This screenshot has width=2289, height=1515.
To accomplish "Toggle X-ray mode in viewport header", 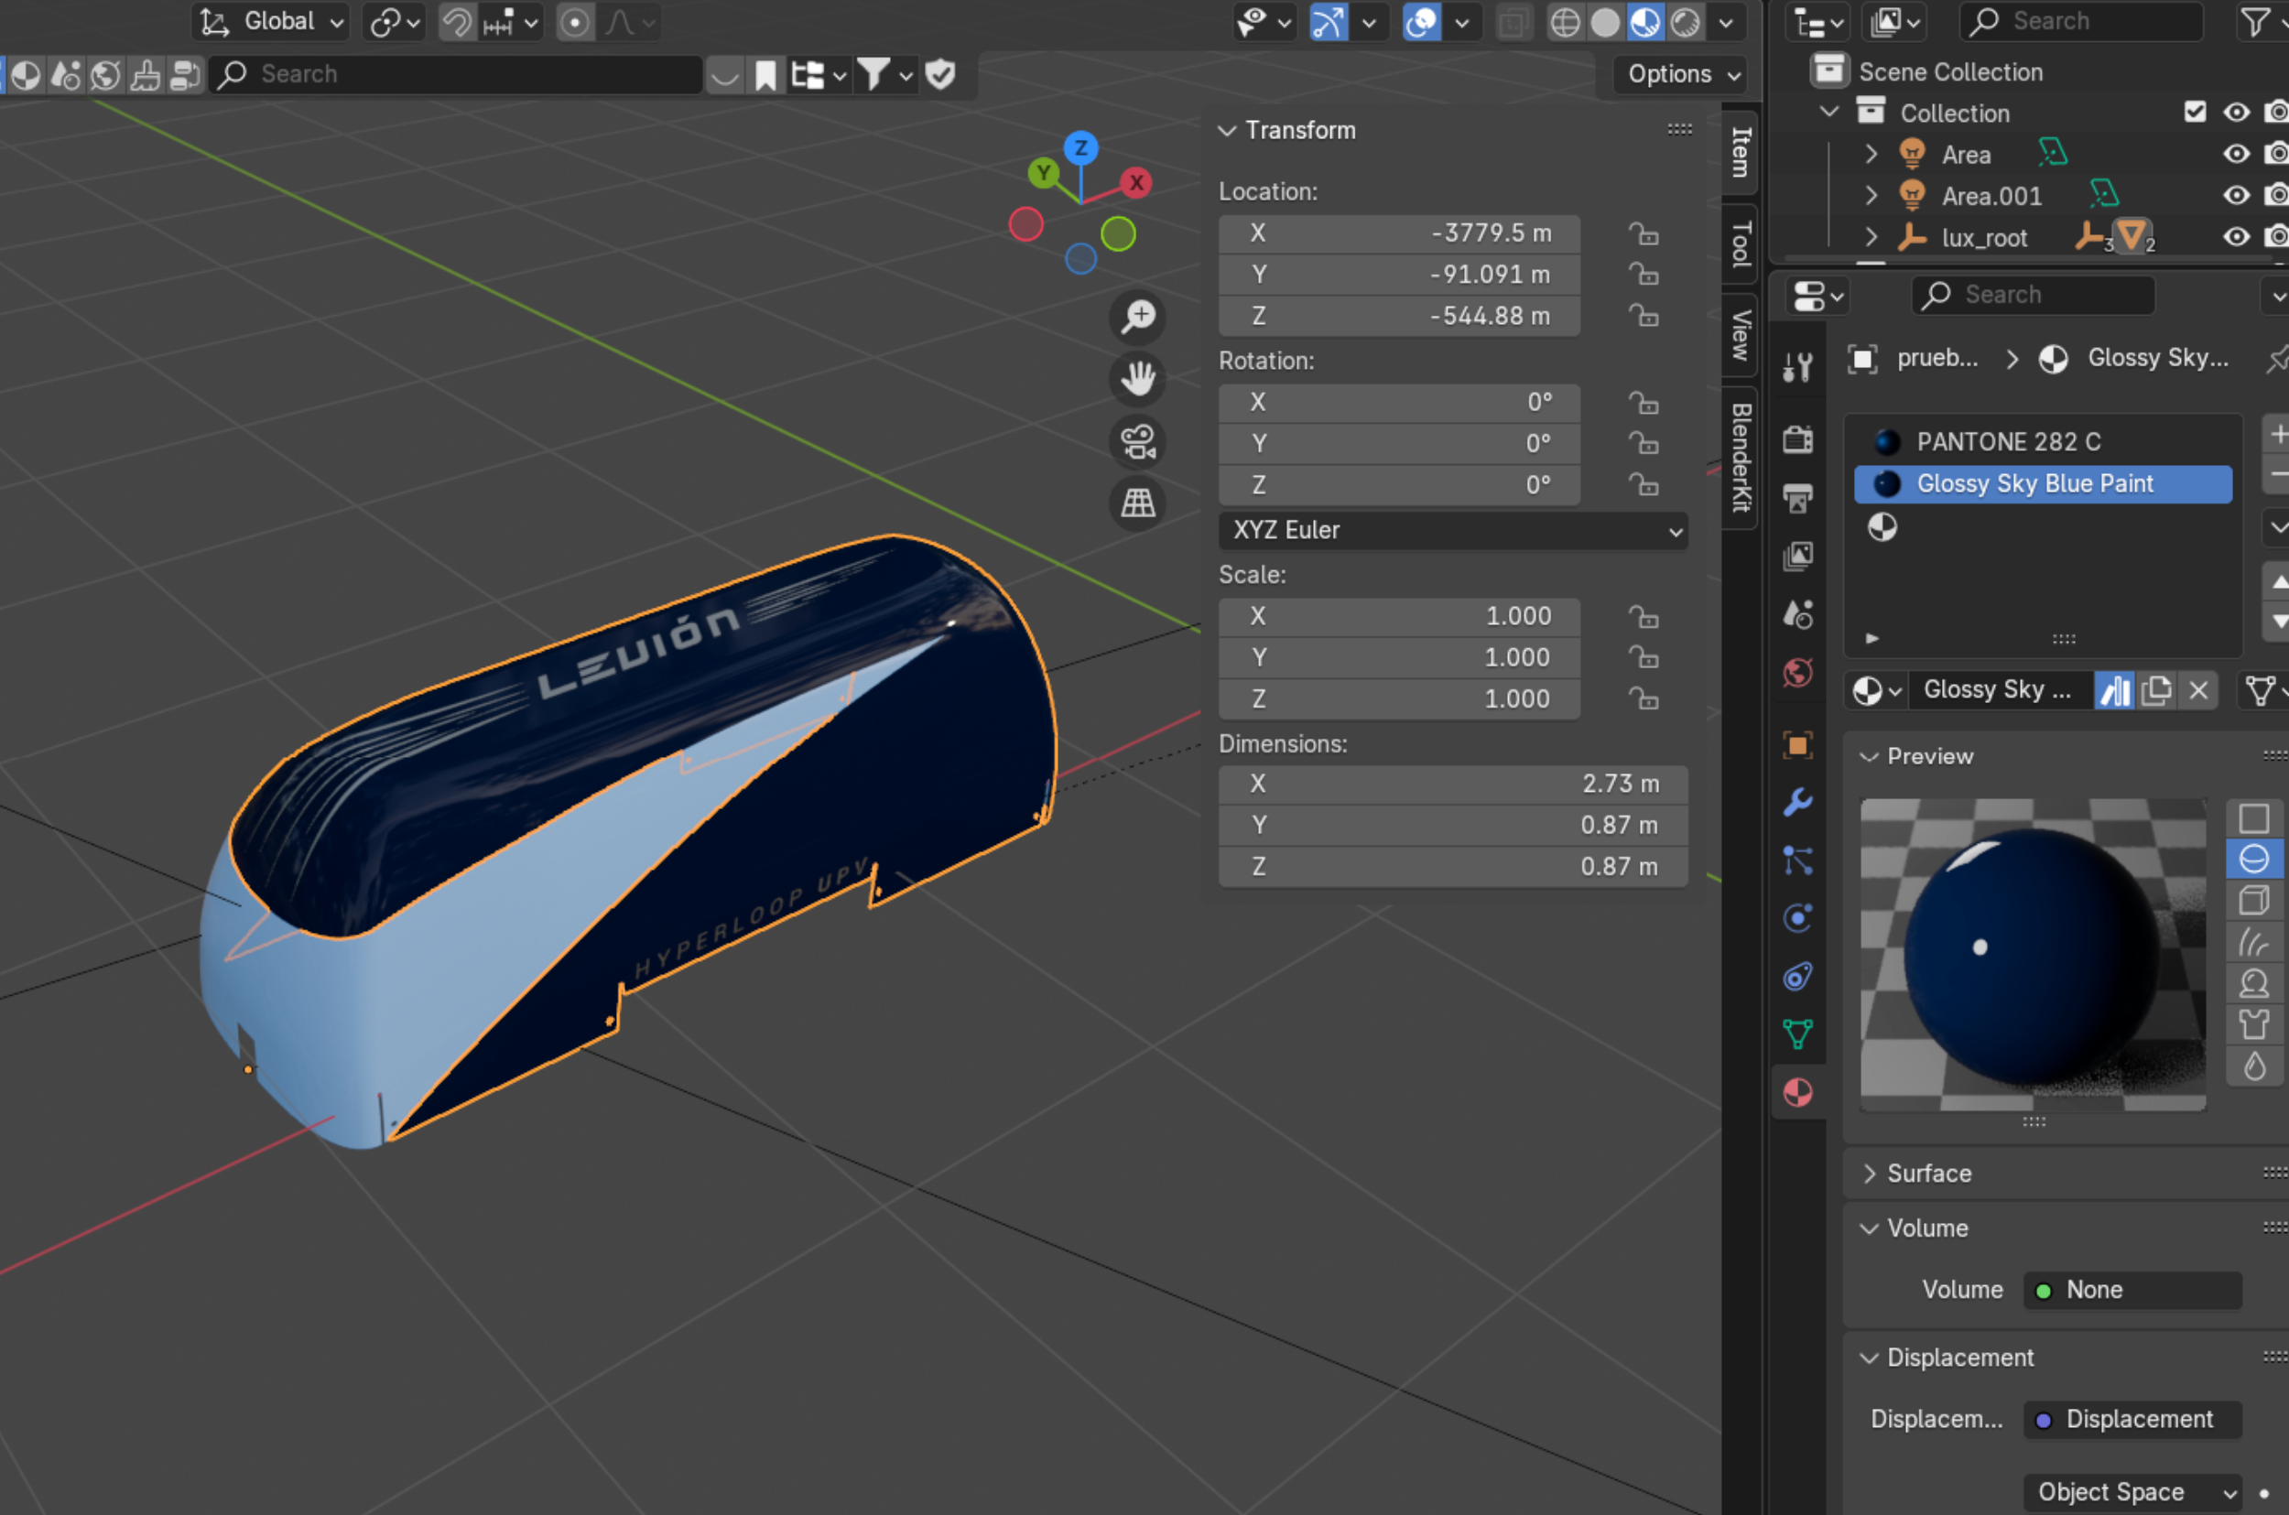I will tap(1514, 21).
